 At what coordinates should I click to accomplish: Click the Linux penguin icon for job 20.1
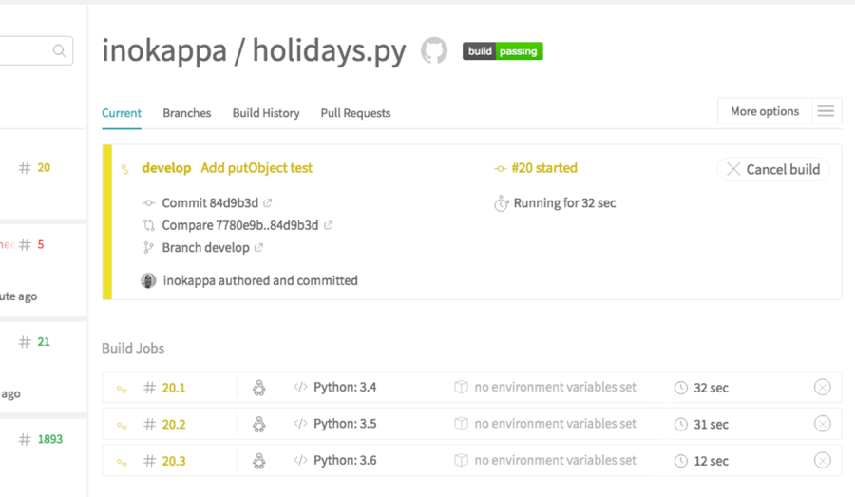[x=259, y=388]
